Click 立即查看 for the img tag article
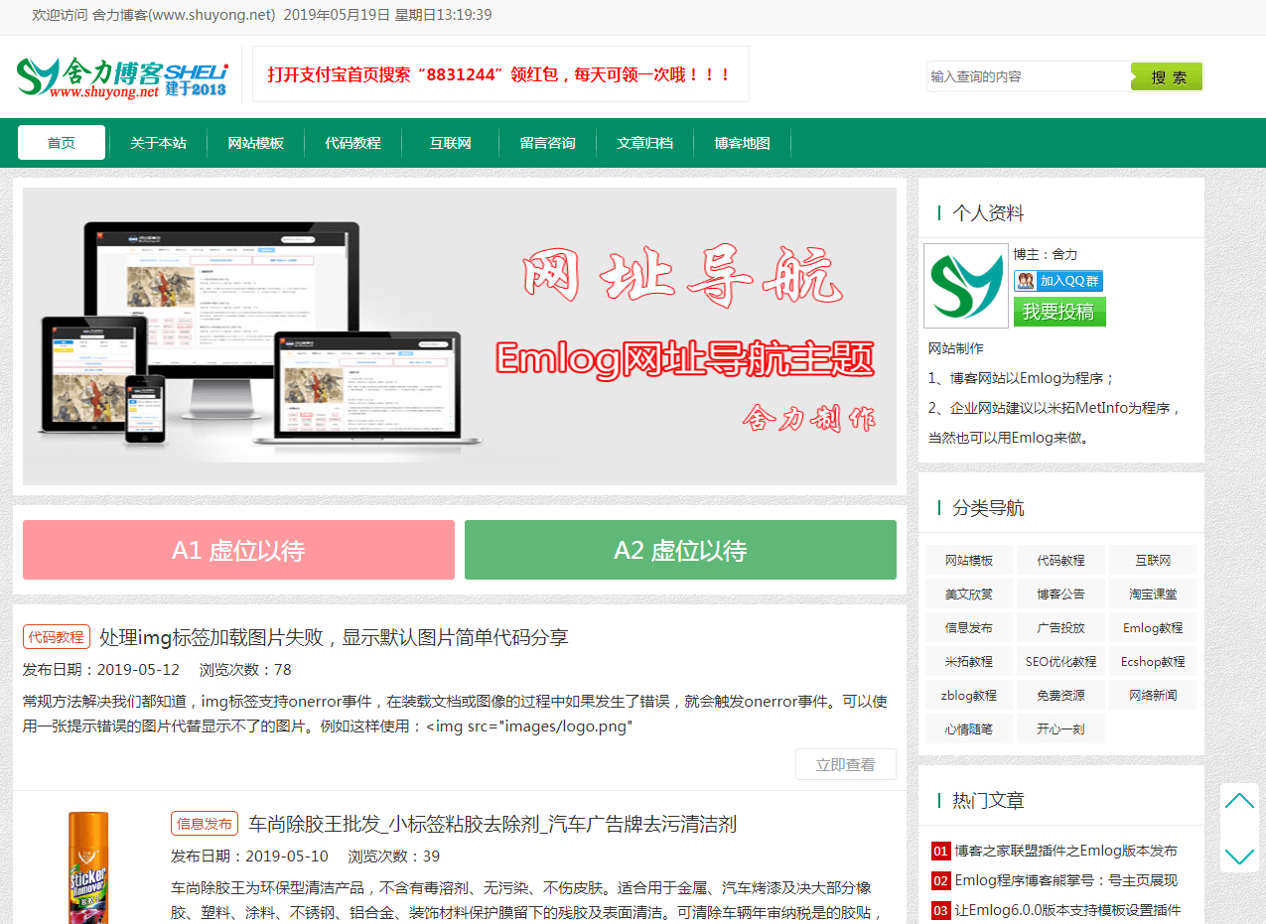Viewport: 1266px width, 924px height. [845, 764]
